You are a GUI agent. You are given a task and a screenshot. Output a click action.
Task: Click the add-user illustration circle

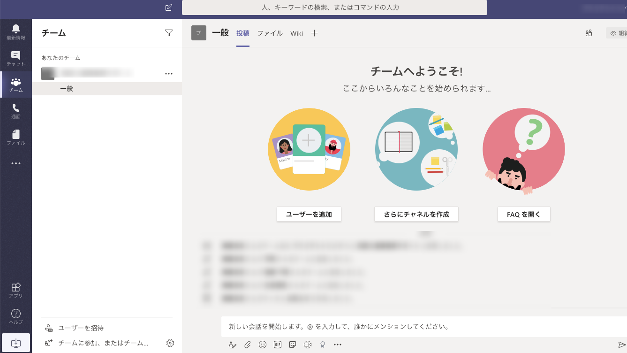(309, 149)
